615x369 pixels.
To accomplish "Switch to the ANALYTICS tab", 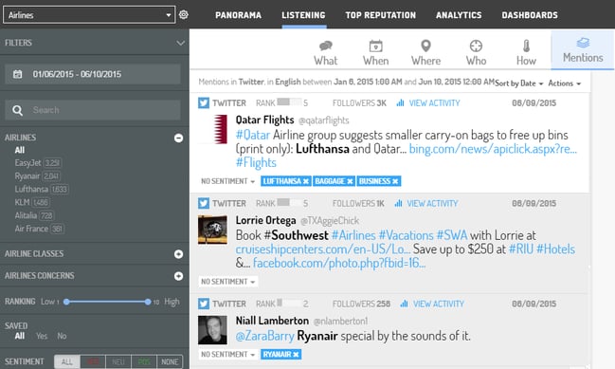I will click(x=459, y=15).
